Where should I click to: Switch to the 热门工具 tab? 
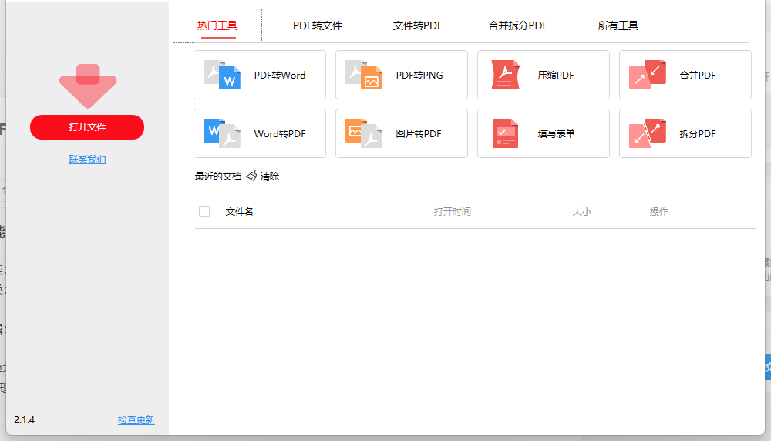pyautogui.click(x=217, y=25)
